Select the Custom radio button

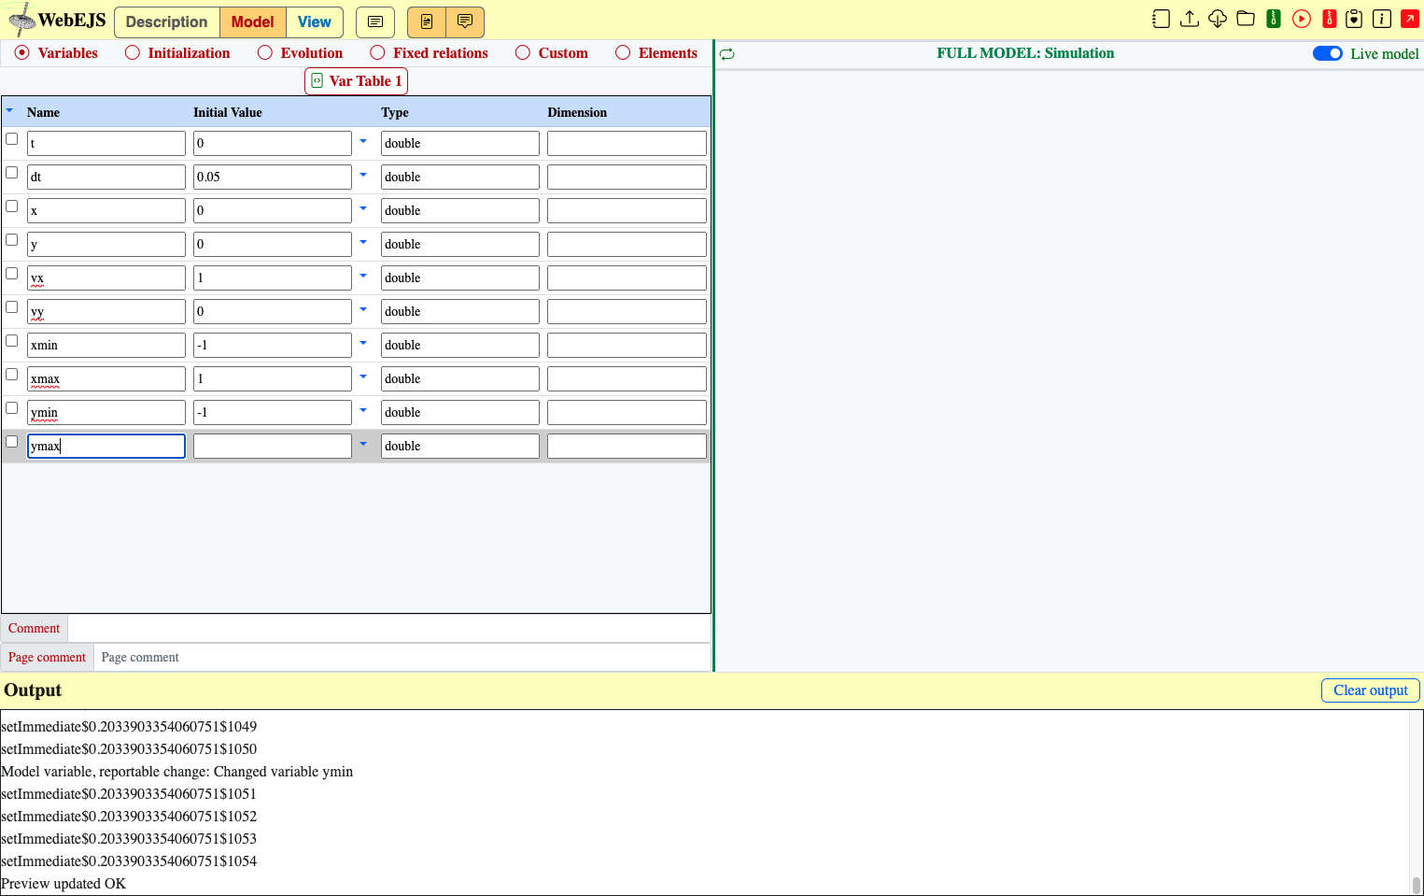tap(523, 53)
